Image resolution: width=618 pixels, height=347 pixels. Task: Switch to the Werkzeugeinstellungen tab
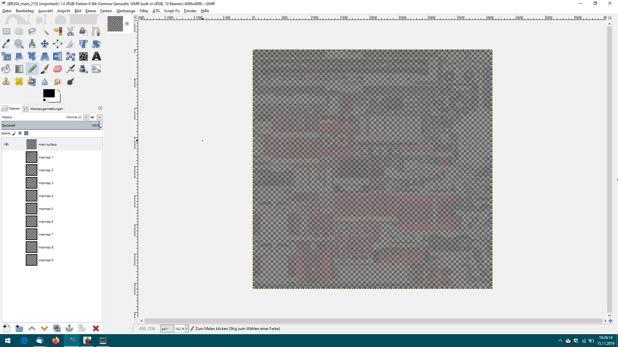click(43, 109)
